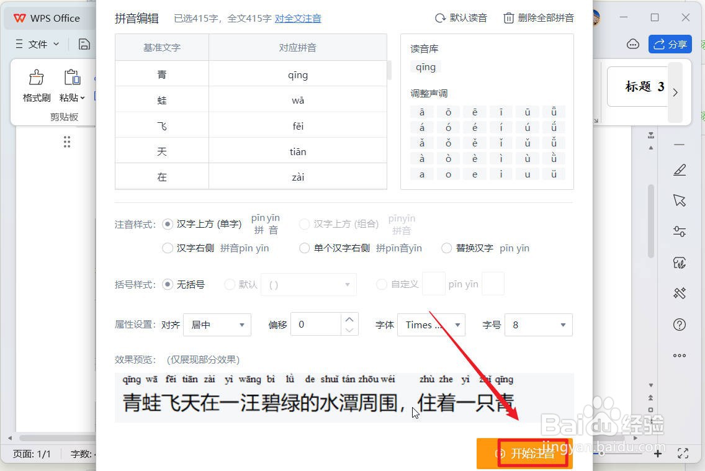Increase the 偏移 value with the up arrow

click(x=349, y=318)
